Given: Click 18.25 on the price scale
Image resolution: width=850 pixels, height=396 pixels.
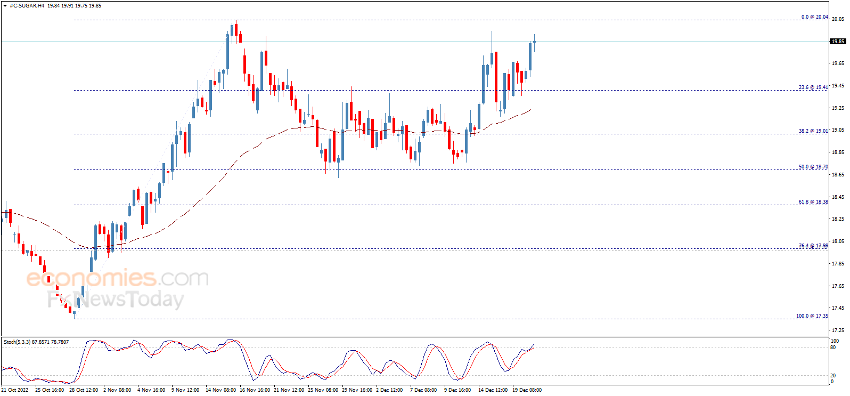Looking at the screenshot, I should coord(838,219).
